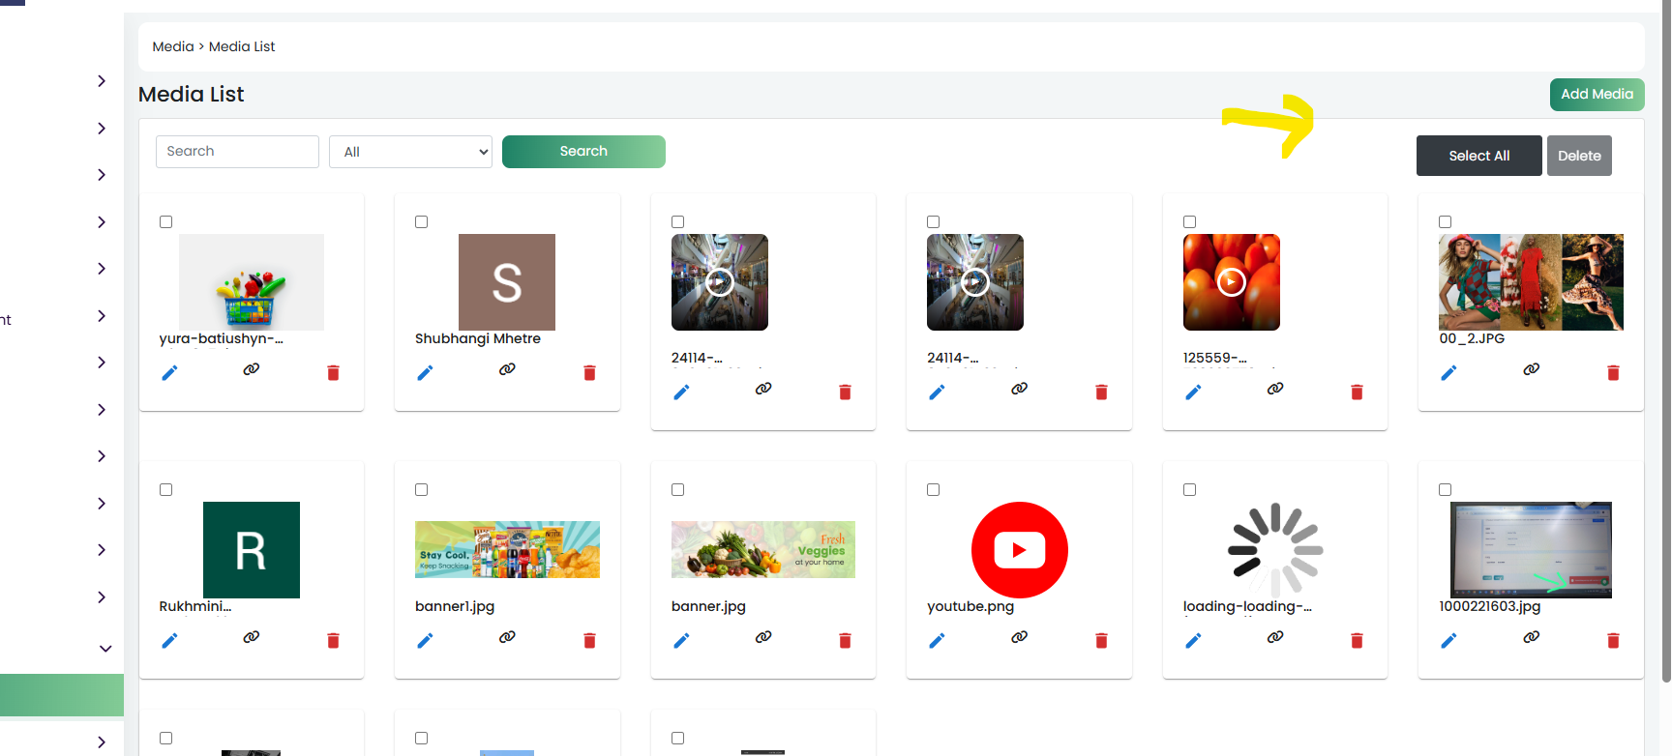Trash the 125559 video entry
Viewport: 1672px width, 756px height.
tap(1357, 393)
